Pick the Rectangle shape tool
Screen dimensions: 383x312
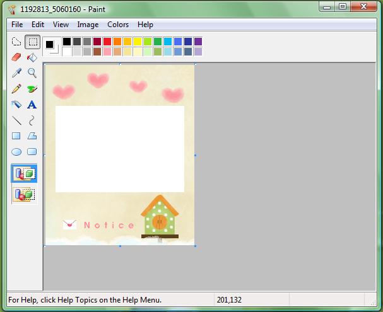click(16, 136)
